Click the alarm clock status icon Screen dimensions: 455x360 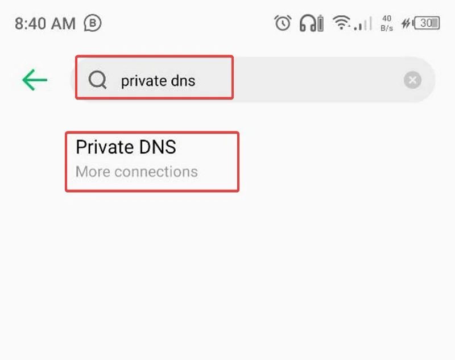coord(283,23)
